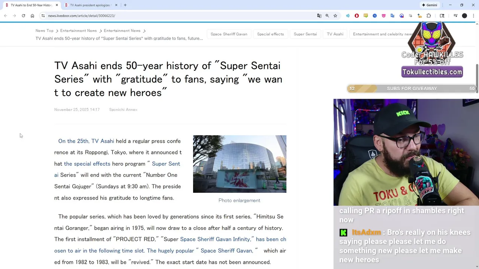Open a new browser tab
This screenshot has height=269, width=479.
pos(125,5)
